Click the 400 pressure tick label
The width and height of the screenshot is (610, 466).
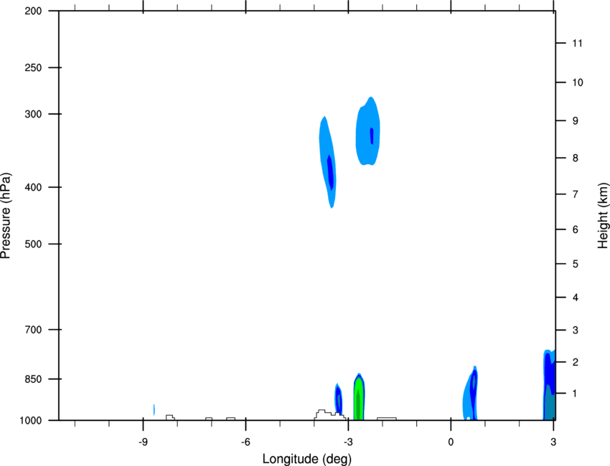[33, 187]
